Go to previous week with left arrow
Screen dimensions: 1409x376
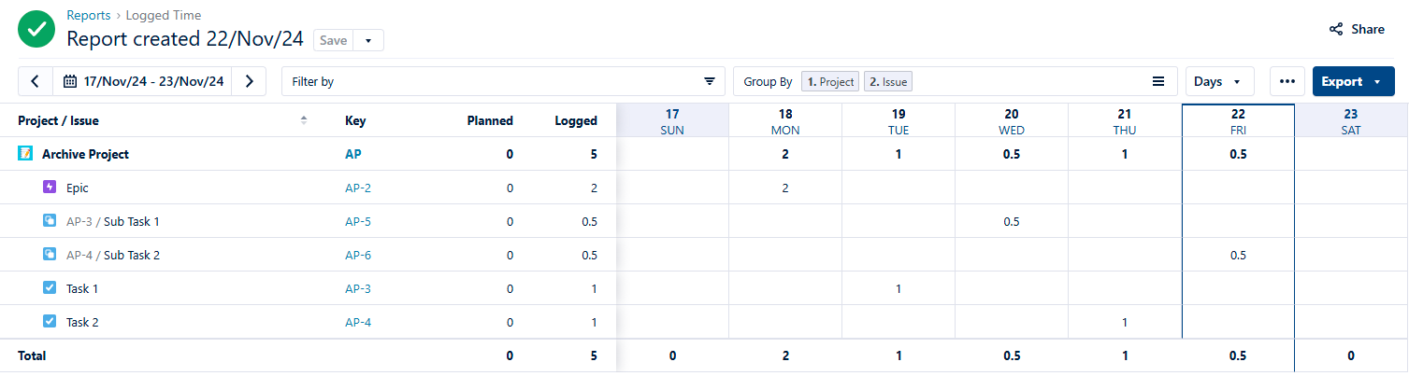36,81
